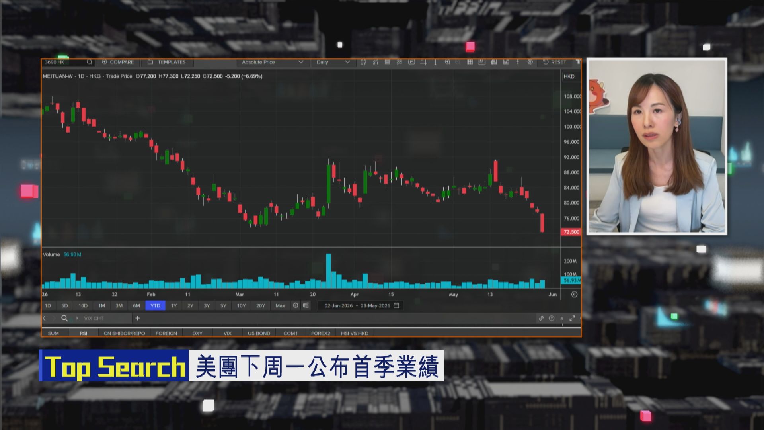Expand the Daily interval dropdown
This screenshot has height=430, width=764.
pyautogui.click(x=333, y=62)
